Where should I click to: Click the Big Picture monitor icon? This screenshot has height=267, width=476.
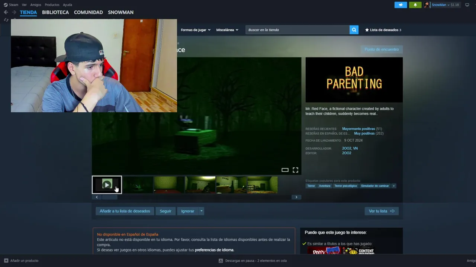point(467,5)
